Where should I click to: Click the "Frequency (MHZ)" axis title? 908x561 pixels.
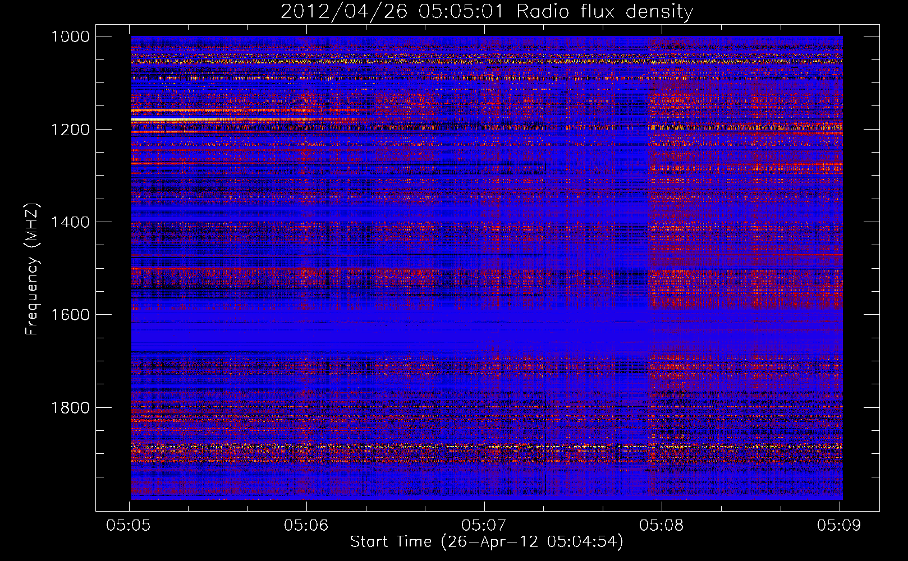[33, 269]
